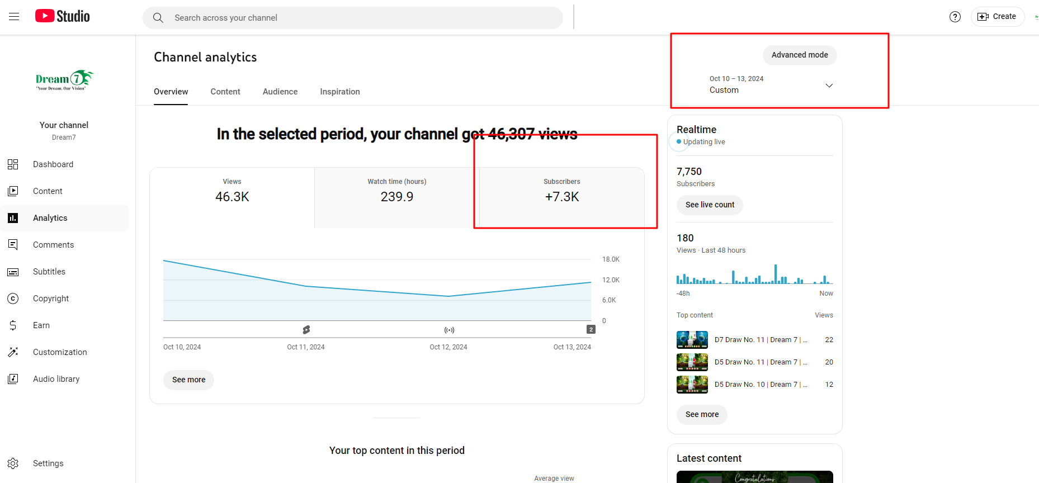Open the Earn monetization page
Screen dimensions: 1039x483
pos(41,325)
